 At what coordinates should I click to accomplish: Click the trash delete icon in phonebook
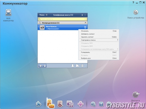point(82,66)
